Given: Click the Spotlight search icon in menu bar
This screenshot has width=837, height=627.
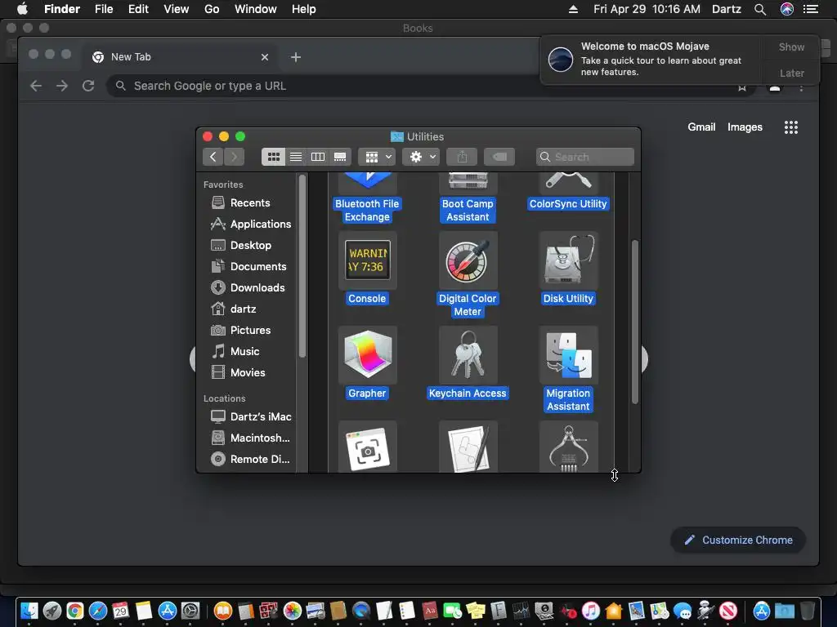Looking at the screenshot, I should pyautogui.click(x=760, y=9).
